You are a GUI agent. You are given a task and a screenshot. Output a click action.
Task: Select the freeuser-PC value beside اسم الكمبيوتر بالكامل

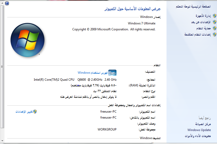(x=108, y=118)
